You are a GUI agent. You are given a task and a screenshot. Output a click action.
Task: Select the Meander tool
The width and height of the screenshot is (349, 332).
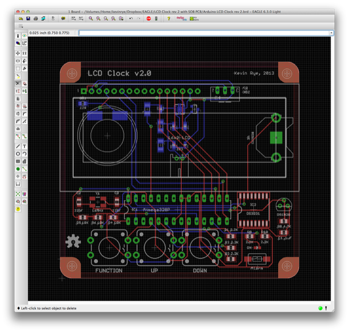18,129
